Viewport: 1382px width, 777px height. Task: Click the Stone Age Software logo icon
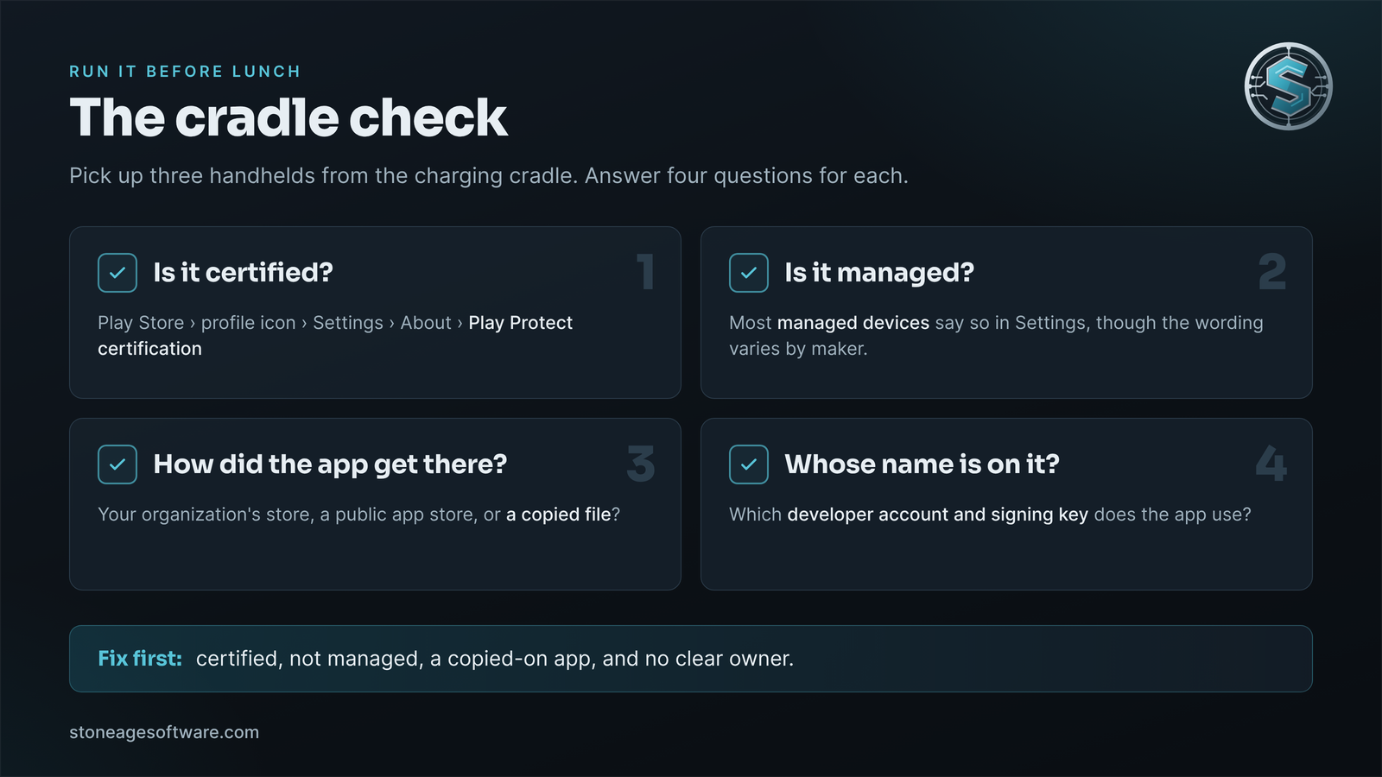(x=1288, y=86)
